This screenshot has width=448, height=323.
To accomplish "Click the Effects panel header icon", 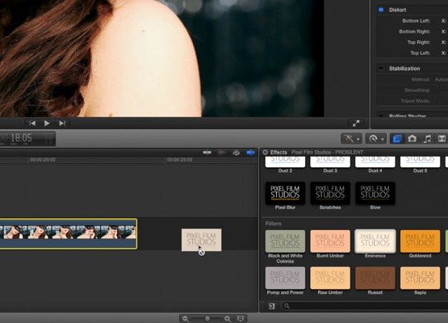I will [x=265, y=152].
